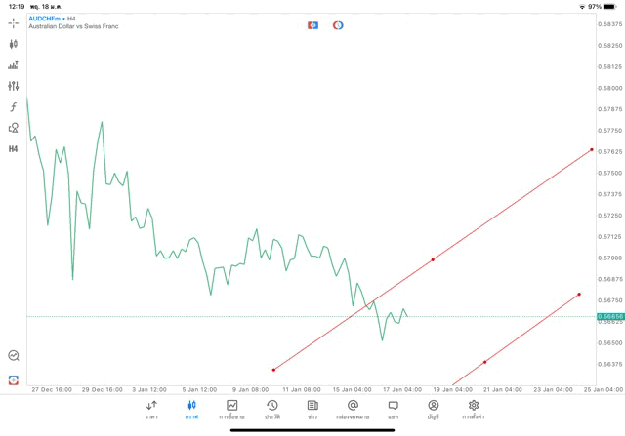This screenshot has height=436, width=625.
Task: Open the chart search icon in sidebar
Action: (14, 356)
